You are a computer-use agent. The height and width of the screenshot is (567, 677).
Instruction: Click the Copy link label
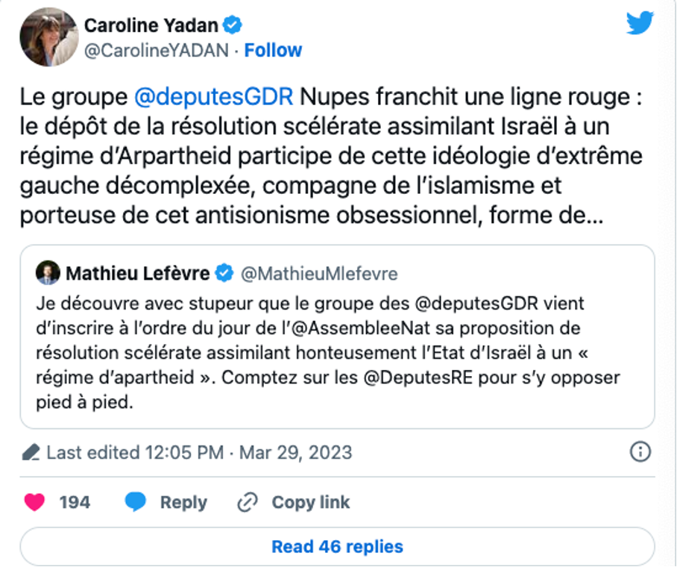click(310, 502)
